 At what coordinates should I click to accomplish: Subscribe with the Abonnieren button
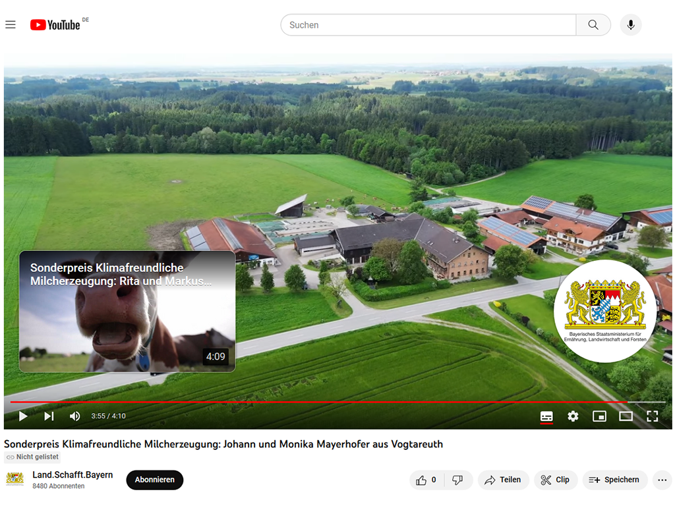tap(154, 480)
